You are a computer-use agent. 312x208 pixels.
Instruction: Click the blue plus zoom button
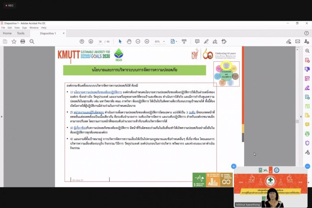point(234,166)
